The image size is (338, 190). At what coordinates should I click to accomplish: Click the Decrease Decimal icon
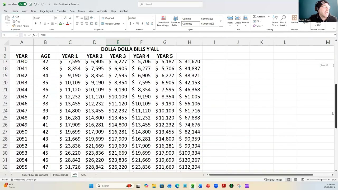pos(152,24)
